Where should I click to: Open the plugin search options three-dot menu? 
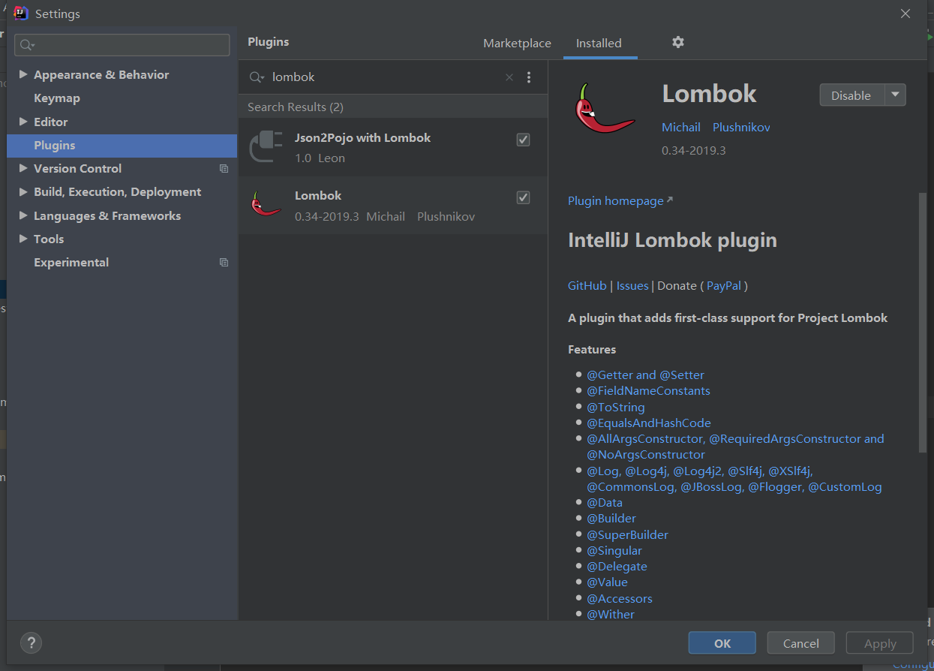pyautogui.click(x=529, y=77)
